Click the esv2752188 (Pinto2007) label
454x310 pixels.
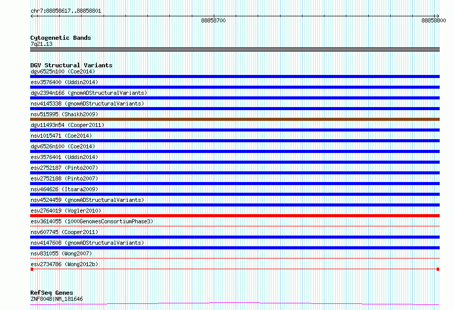click(64, 178)
